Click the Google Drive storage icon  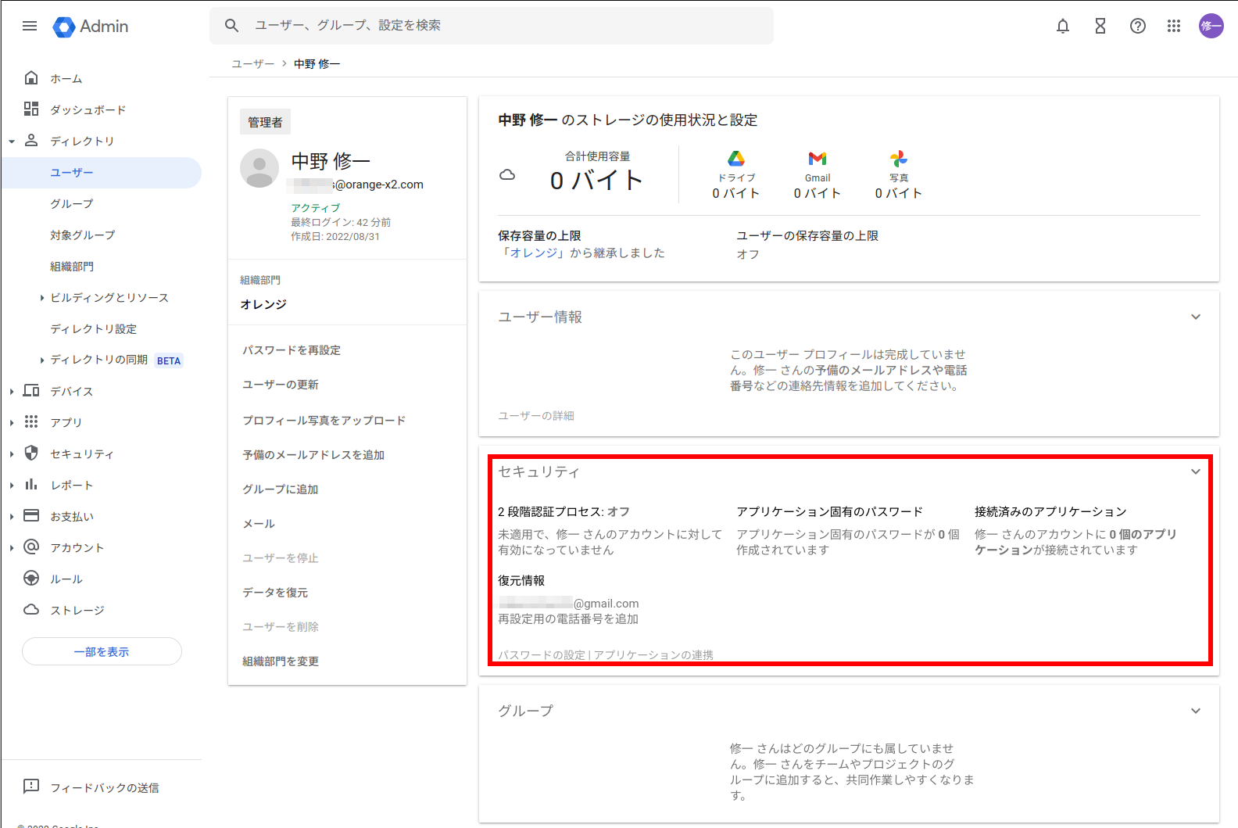click(736, 159)
